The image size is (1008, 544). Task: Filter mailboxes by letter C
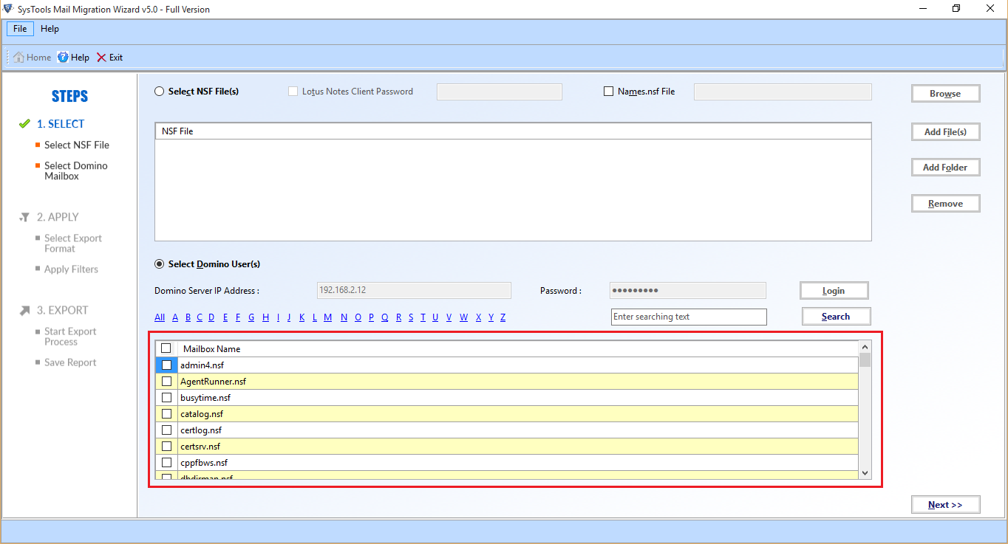(x=200, y=317)
